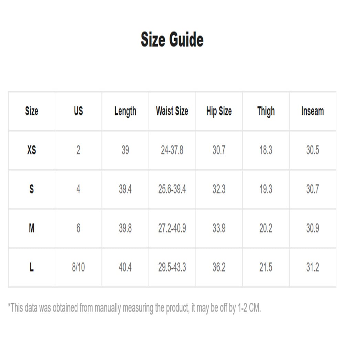
Task: Select the XS size row label
Action: point(32,150)
